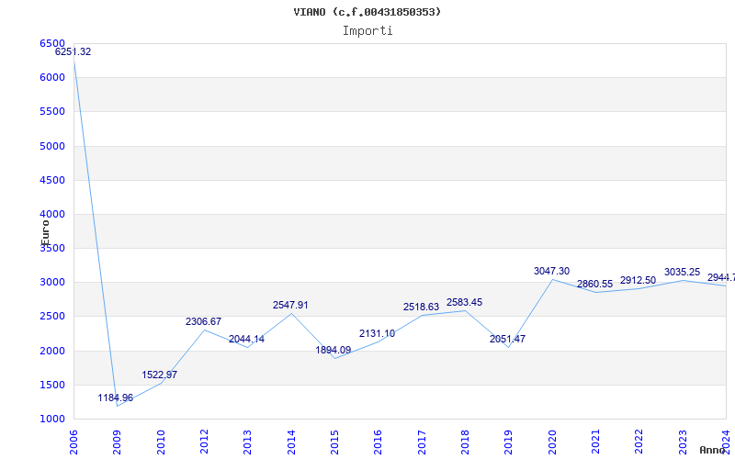The image size is (735, 459).
Task: Select the 2044.14 data label
Action: tap(246, 340)
